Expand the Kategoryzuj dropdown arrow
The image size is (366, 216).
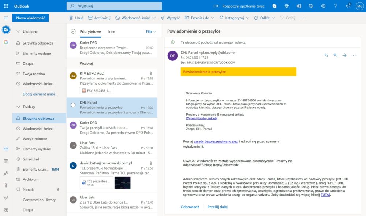click(247, 18)
